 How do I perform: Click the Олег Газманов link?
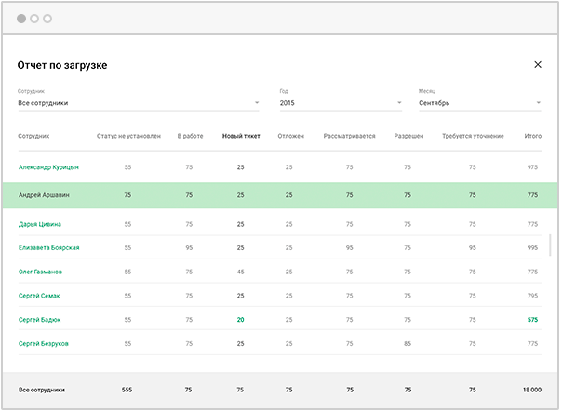(43, 272)
